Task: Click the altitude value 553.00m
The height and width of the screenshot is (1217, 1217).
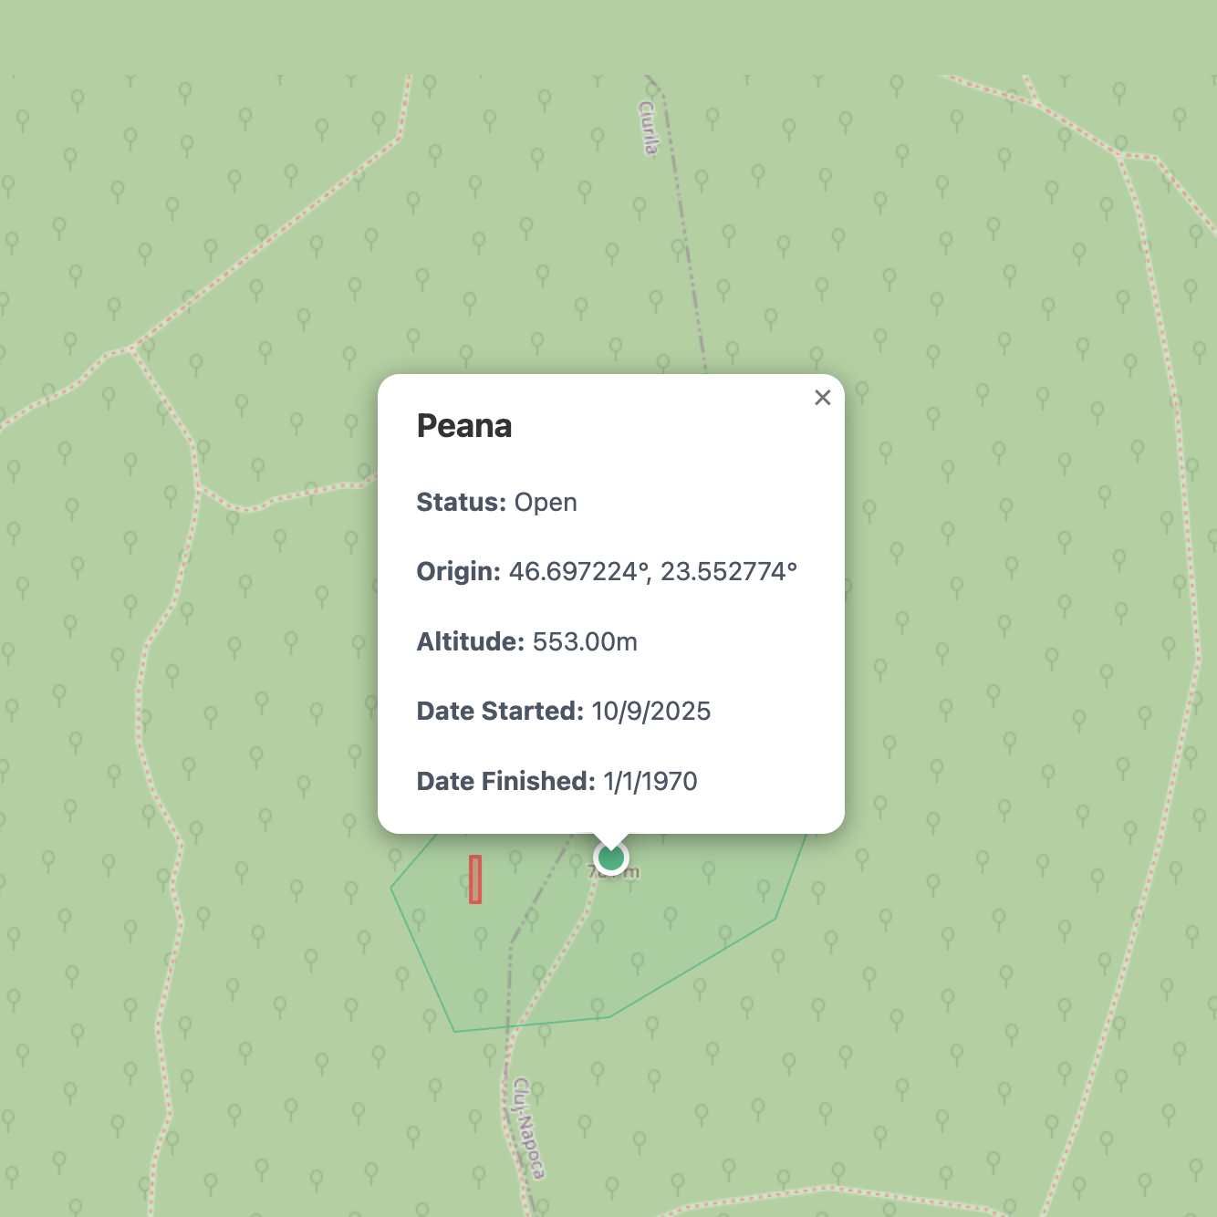Action: click(585, 642)
